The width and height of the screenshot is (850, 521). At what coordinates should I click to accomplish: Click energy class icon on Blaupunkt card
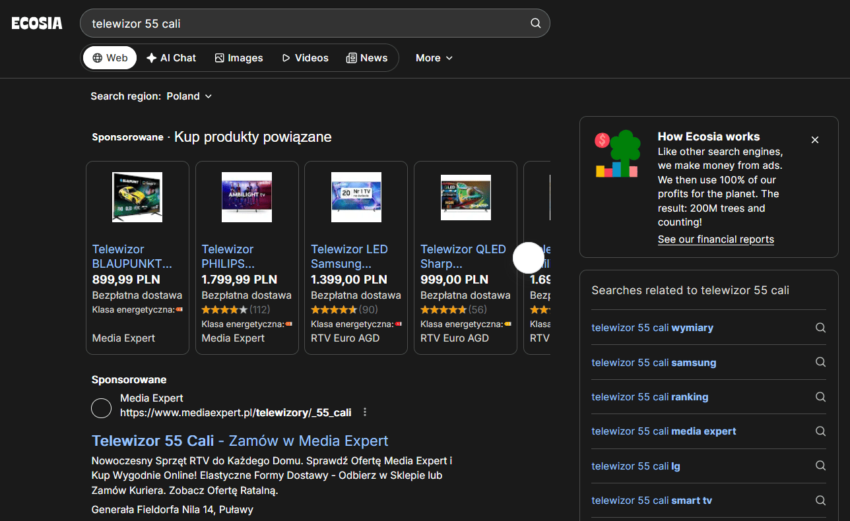pyautogui.click(x=179, y=309)
